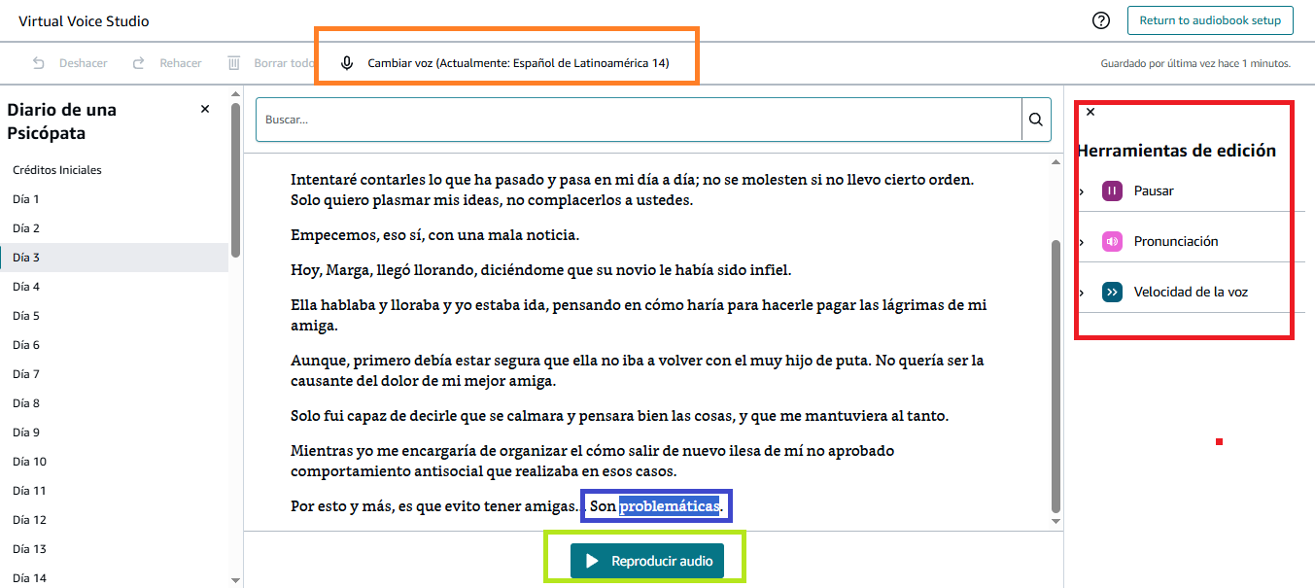Open the Día 13 chapter
Image resolution: width=1315 pixels, height=588 pixels.
pos(29,549)
